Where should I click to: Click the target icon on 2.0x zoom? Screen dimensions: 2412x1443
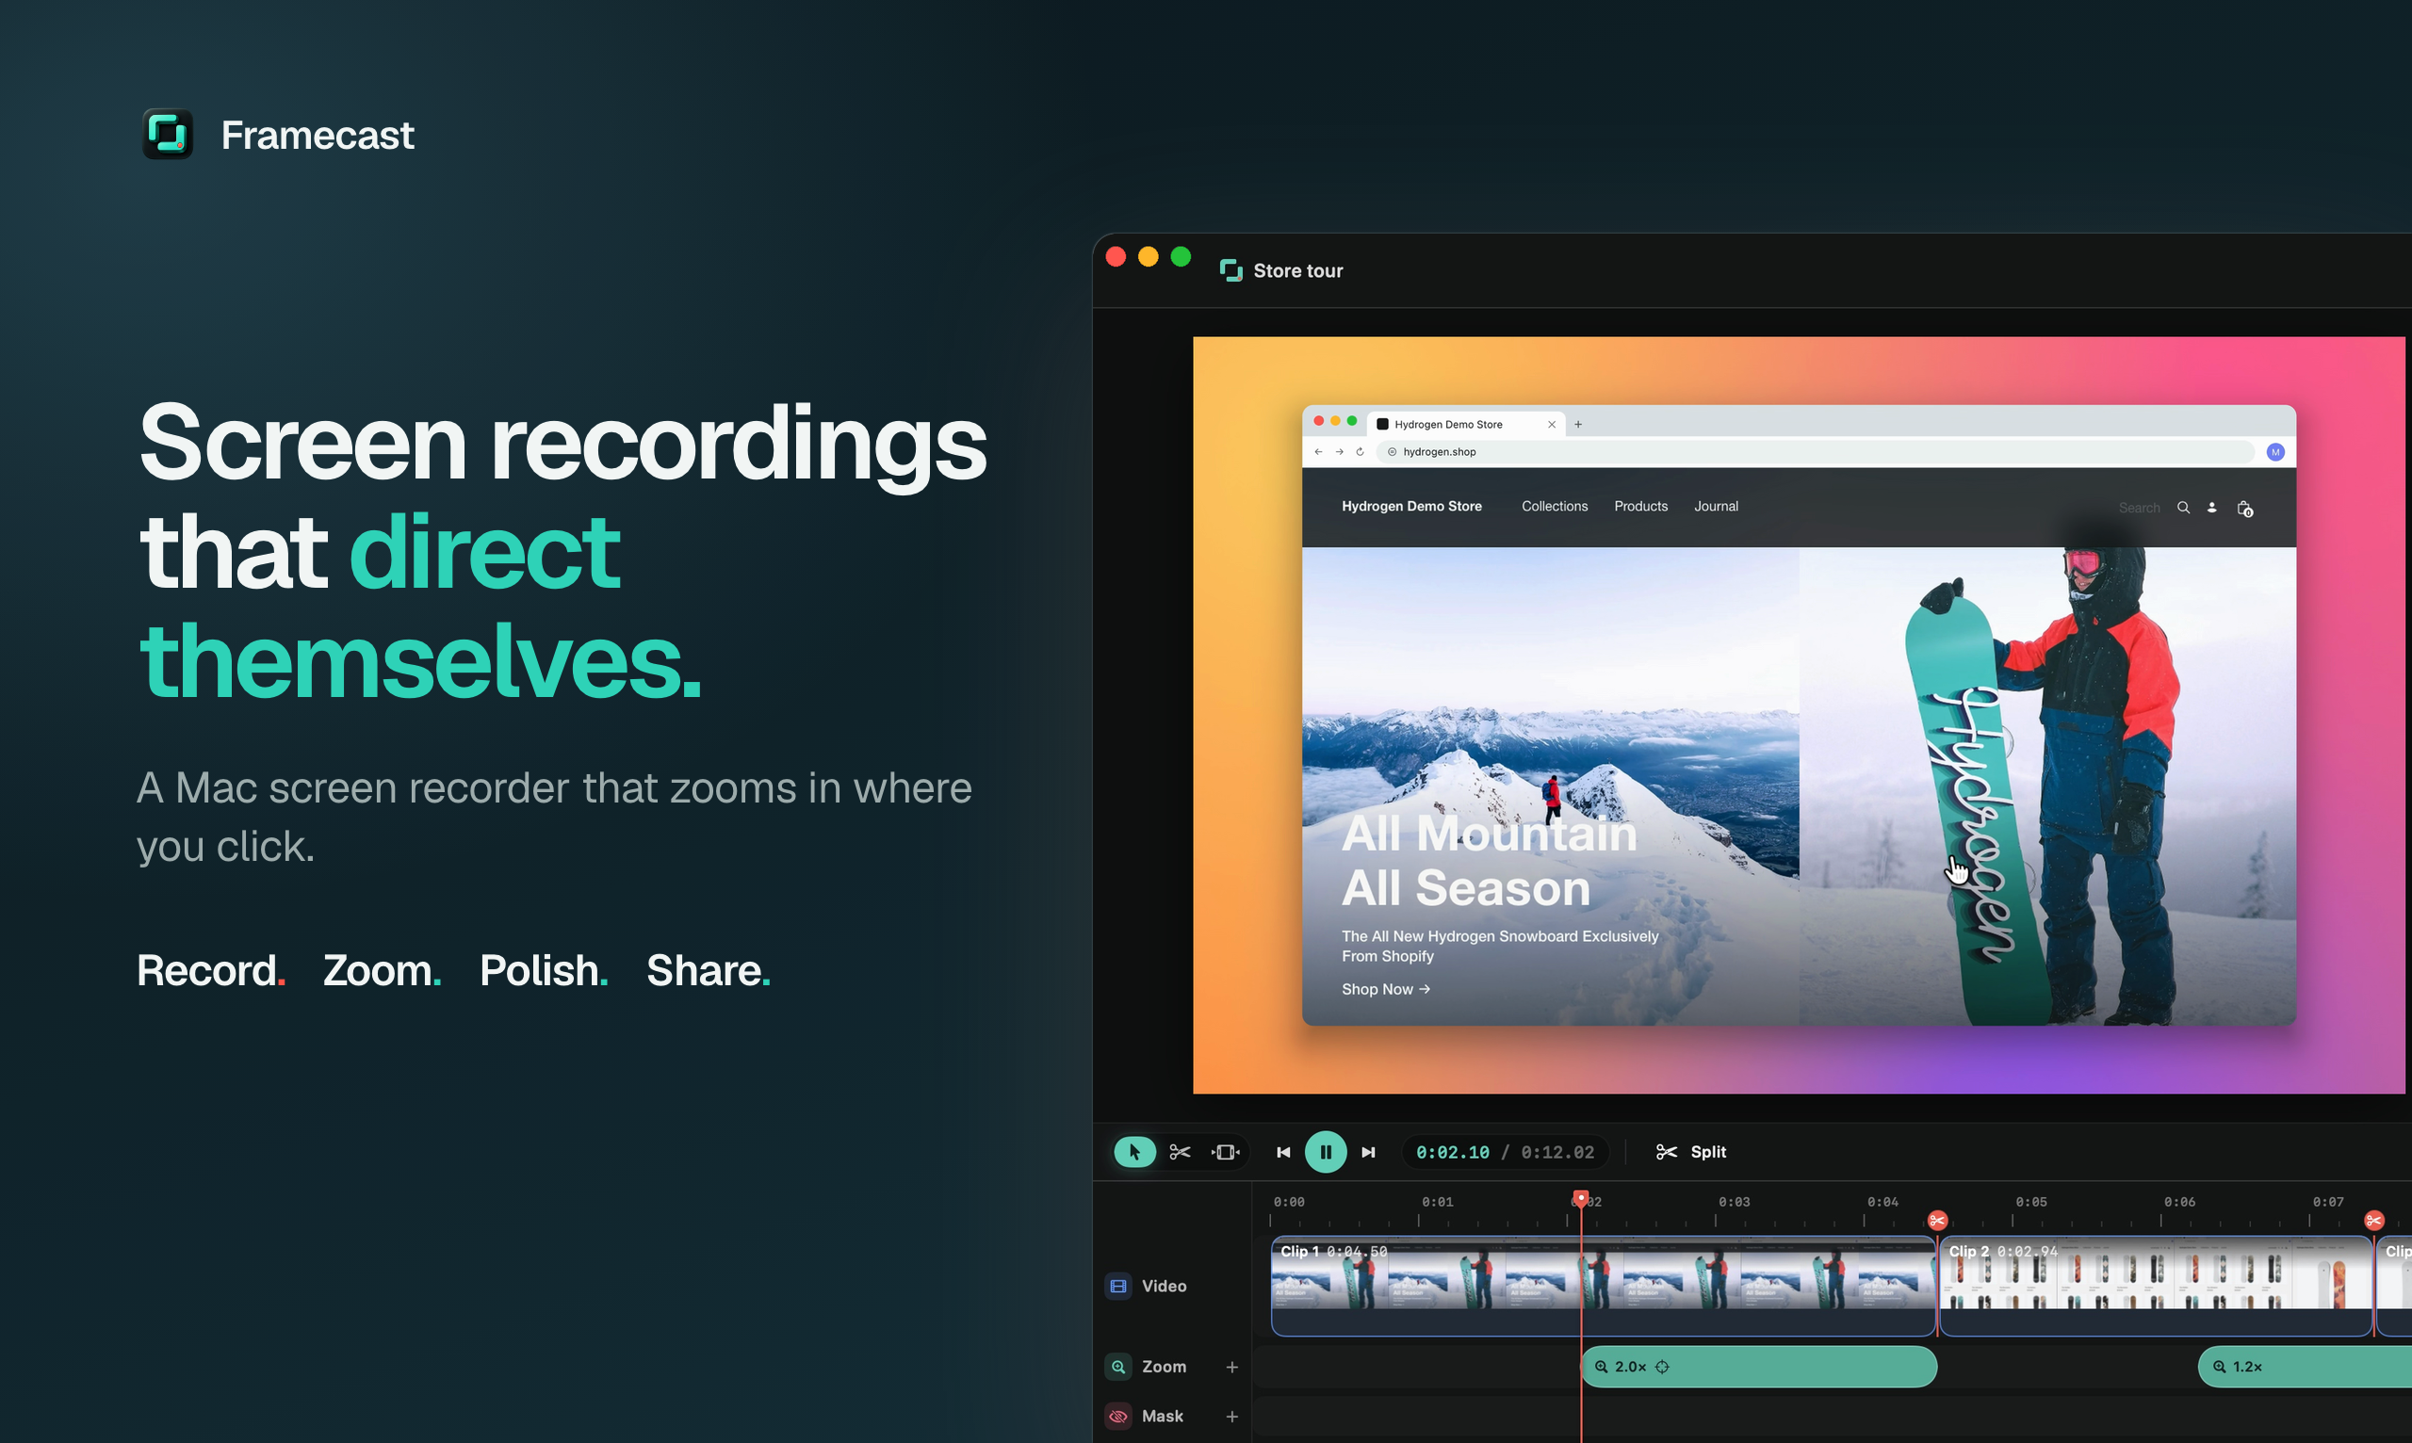click(x=1662, y=1367)
